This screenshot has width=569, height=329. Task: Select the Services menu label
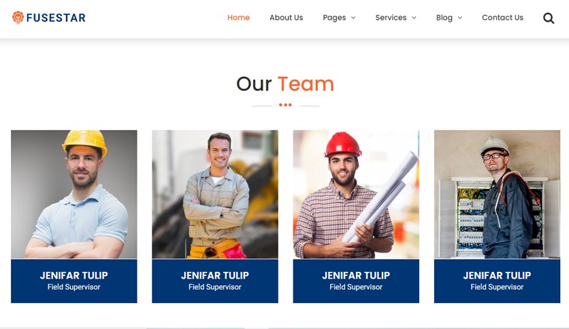[x=391, y=18]
